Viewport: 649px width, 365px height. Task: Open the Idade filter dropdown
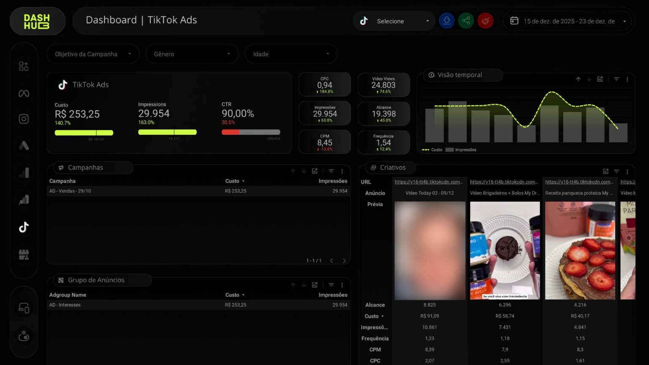point(291,54)
